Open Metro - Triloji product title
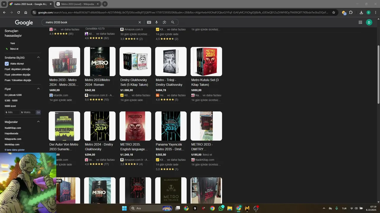This screenshot has width=380, height=213. tap(169, 82)
